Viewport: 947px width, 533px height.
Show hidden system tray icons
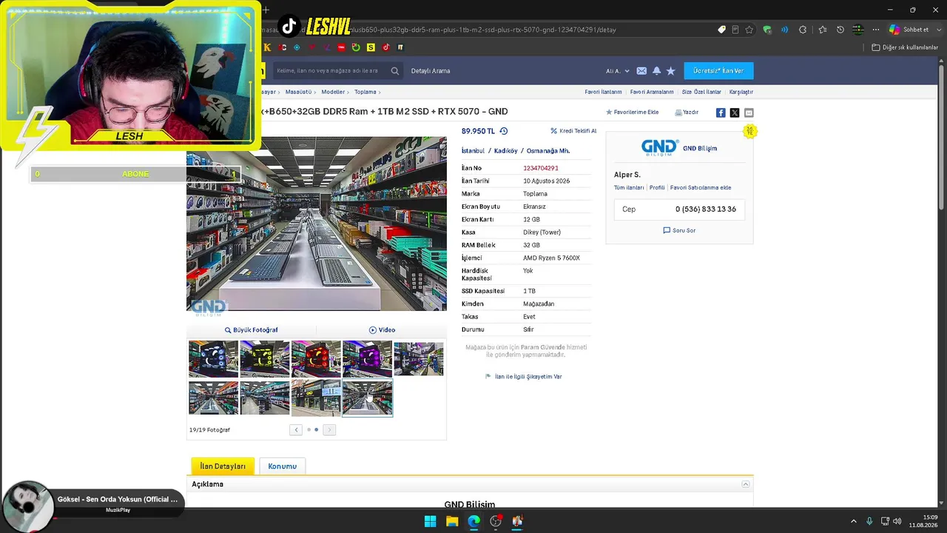[853, 521]
